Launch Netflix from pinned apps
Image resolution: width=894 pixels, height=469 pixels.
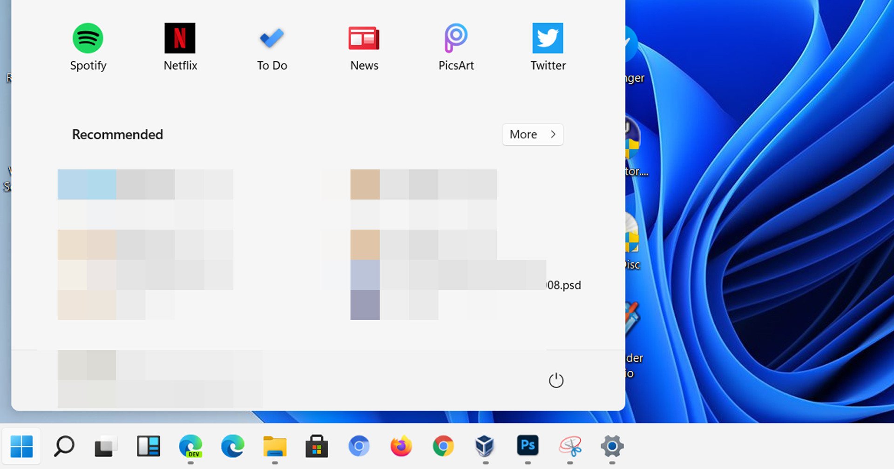click(180, 47)
